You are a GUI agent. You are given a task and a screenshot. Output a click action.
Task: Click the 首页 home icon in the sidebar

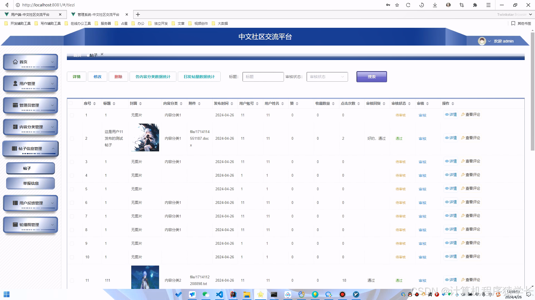[16, 62]
